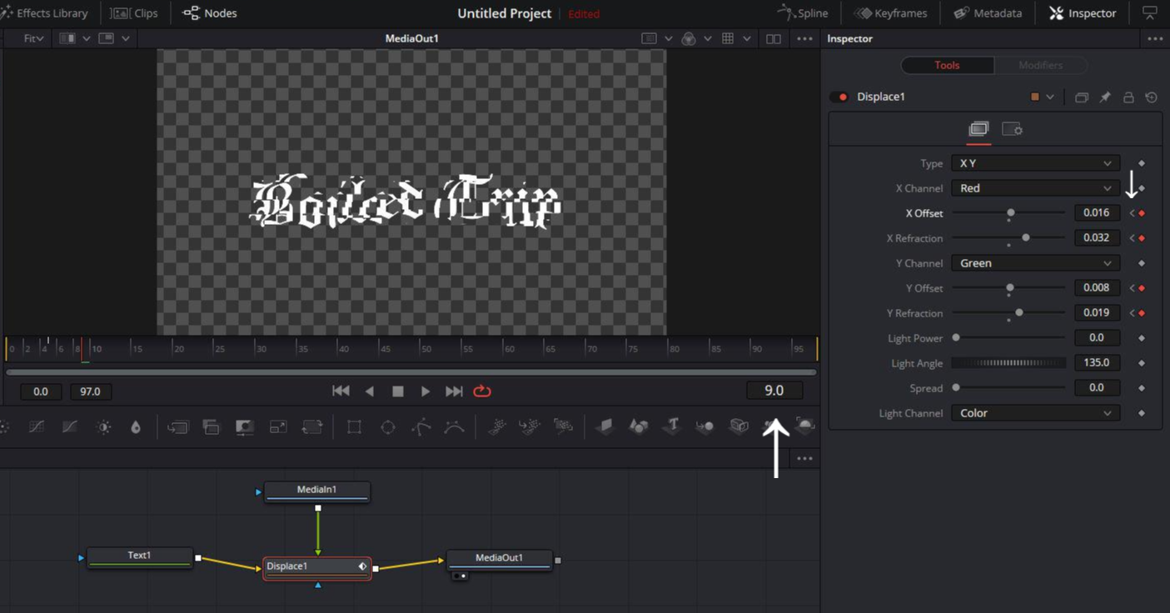Toggle the Nodes panel

(210, 13)
